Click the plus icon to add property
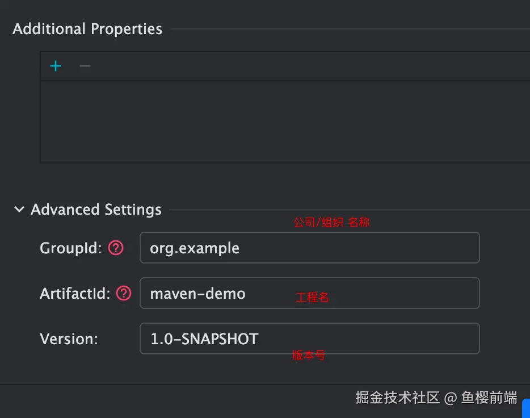 click(56, 66)
